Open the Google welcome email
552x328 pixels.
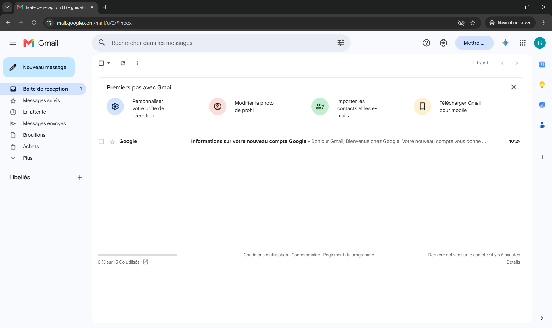pos(309,141)
